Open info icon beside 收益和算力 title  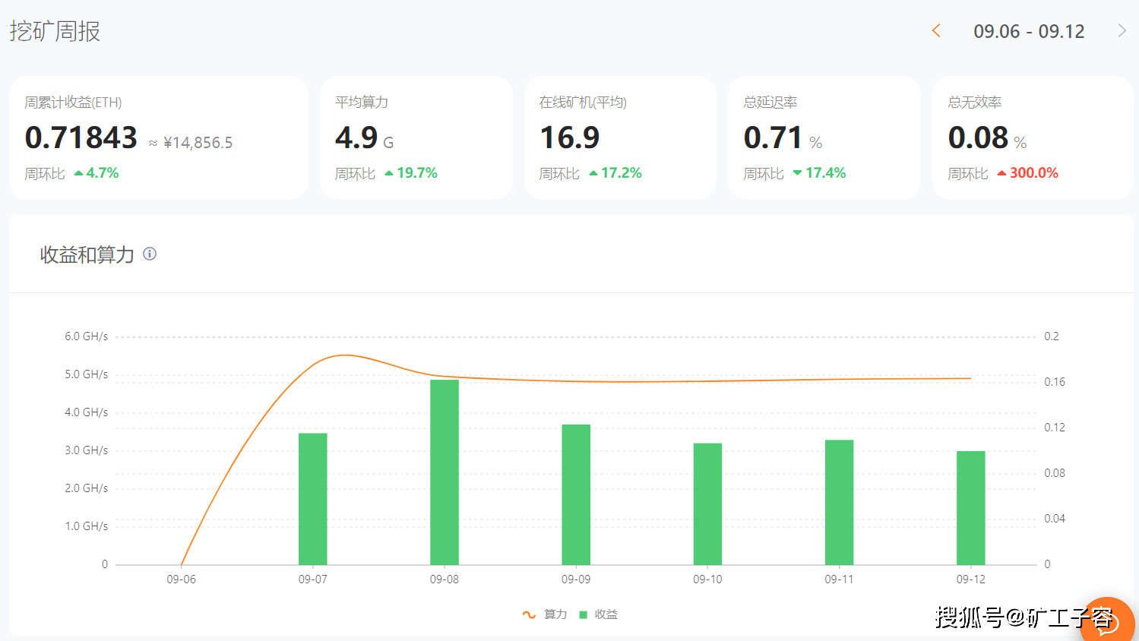click(150, 254)
